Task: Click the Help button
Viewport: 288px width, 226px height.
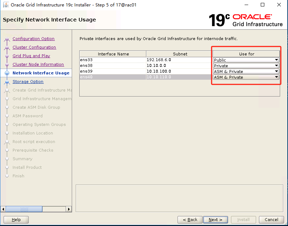Action: coord(16,220)
